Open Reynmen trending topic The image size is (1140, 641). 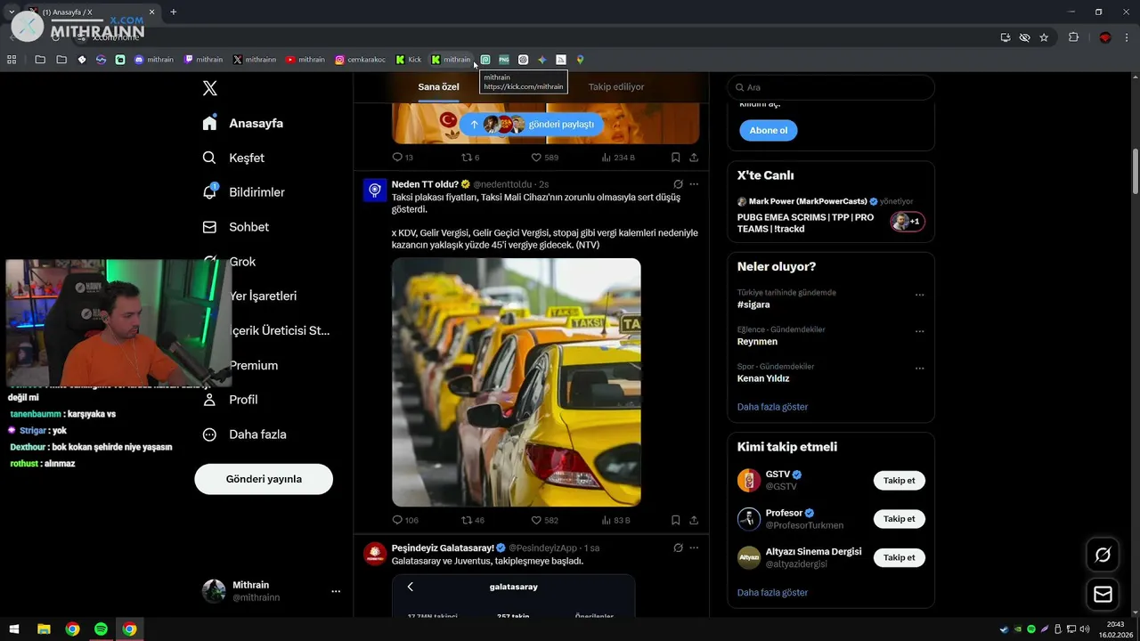coord(757,342)
